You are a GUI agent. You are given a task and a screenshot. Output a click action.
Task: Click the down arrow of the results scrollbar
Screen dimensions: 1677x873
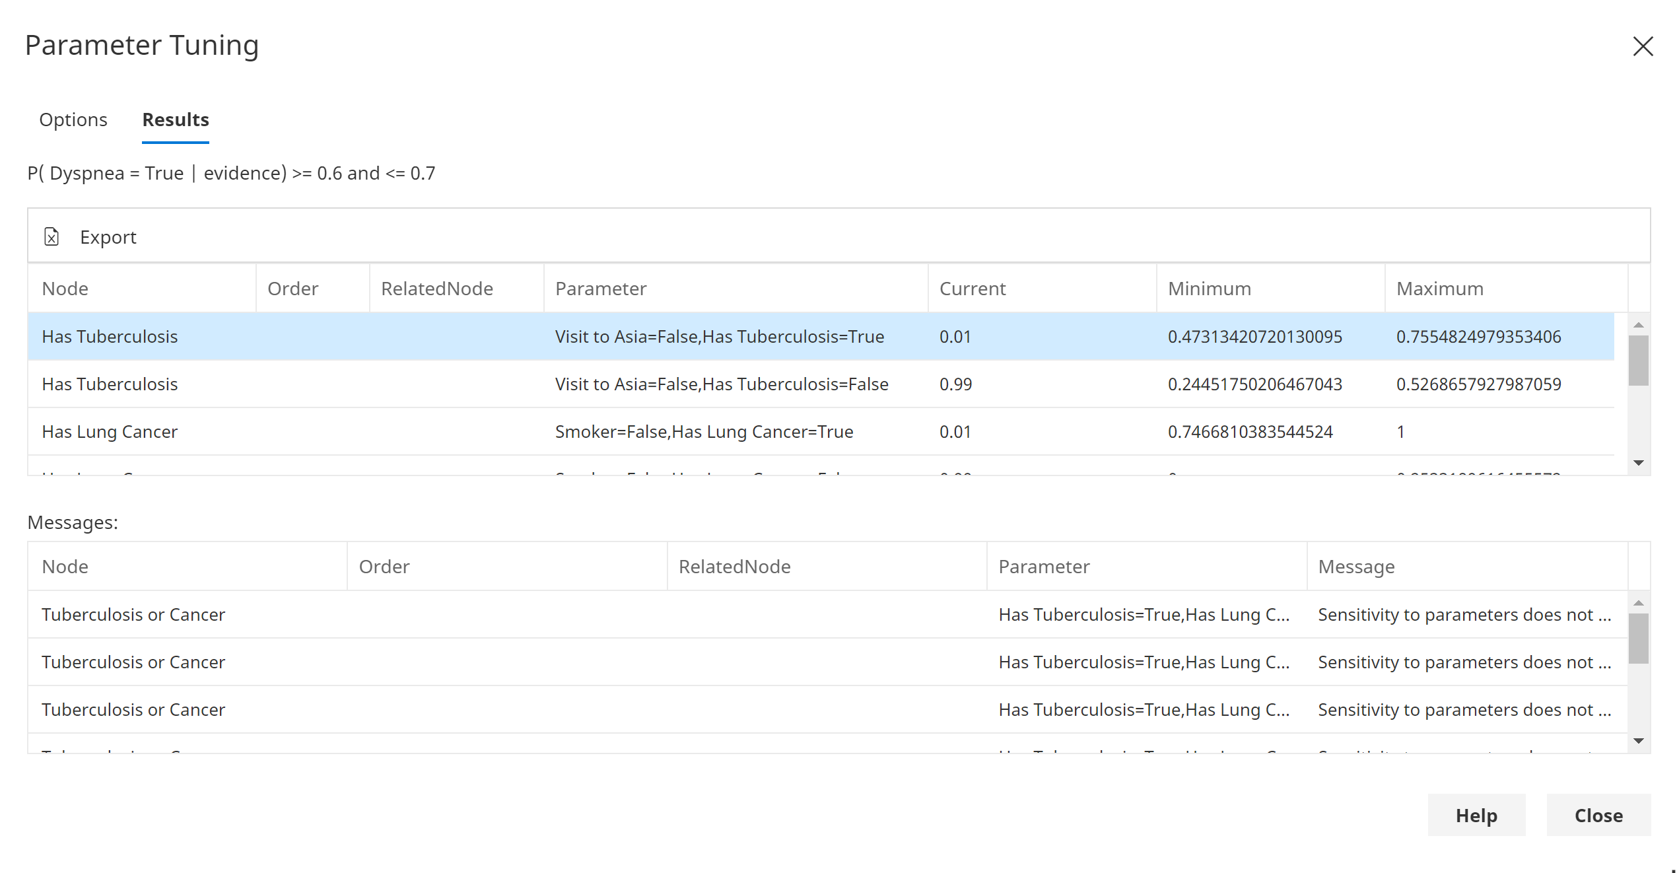(1638, 464)
